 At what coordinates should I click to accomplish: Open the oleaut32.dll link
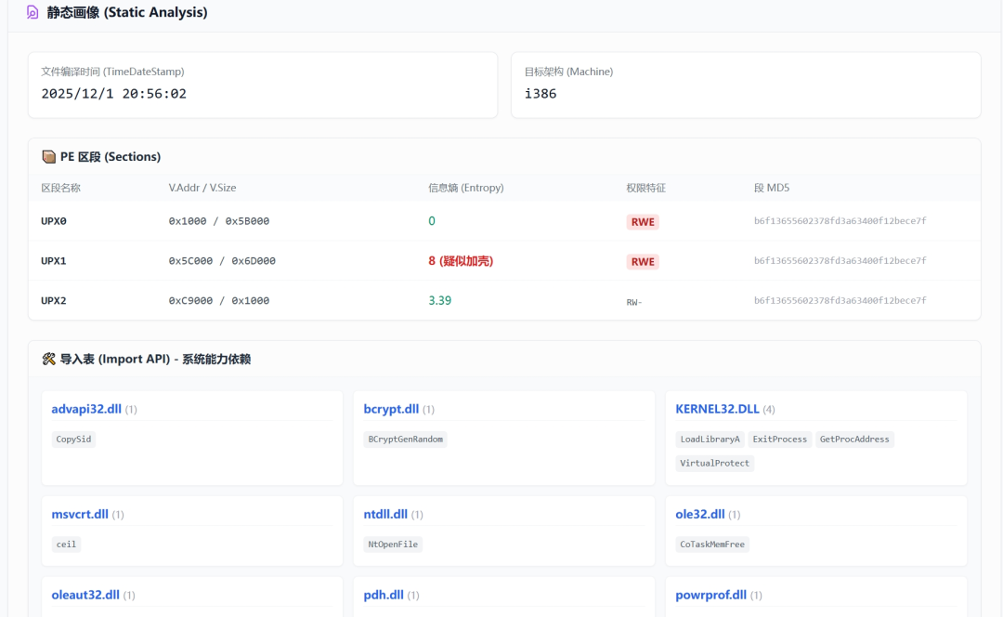click(x=85, y=595)
